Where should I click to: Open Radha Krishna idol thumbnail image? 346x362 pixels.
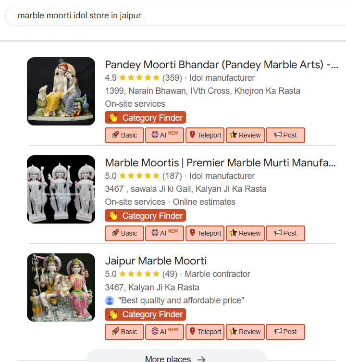pyautogui.click(x=61, y=91)
